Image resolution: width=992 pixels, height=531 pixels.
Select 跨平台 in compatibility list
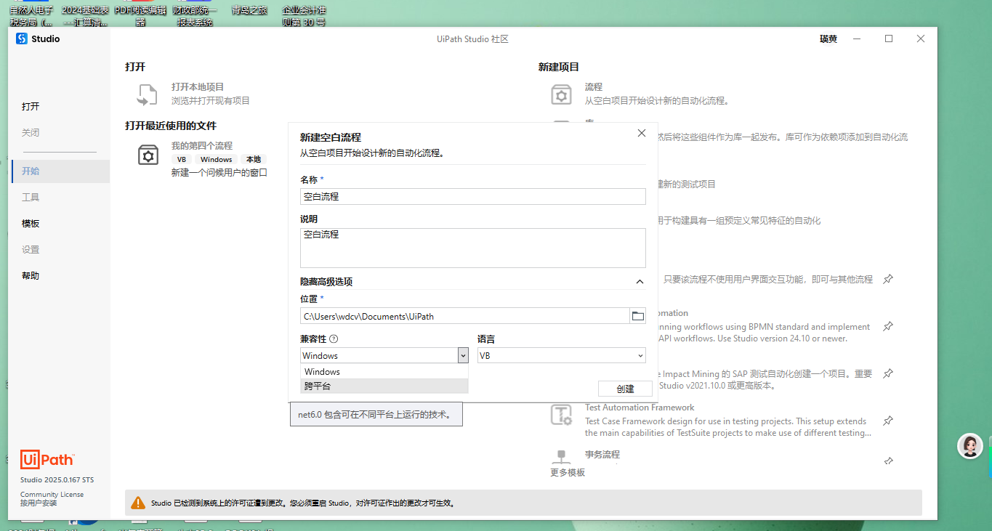384,386
